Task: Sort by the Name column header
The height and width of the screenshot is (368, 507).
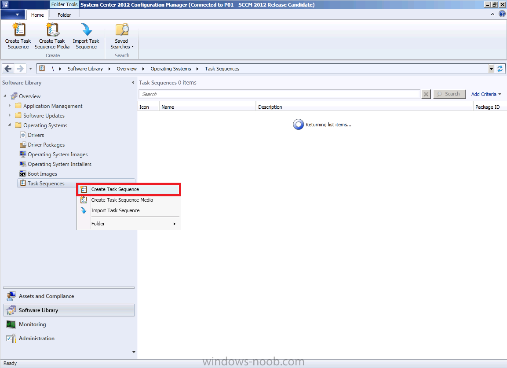Action: [207, 107]
